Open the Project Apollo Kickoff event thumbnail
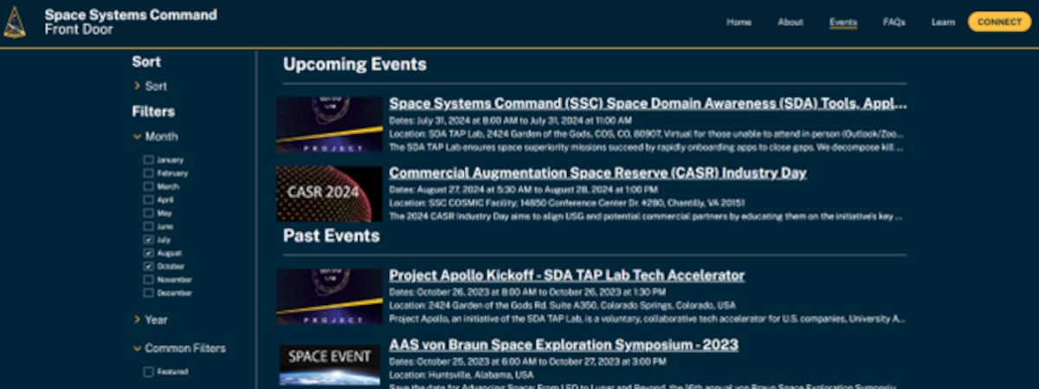 click(x=329, y=296)
